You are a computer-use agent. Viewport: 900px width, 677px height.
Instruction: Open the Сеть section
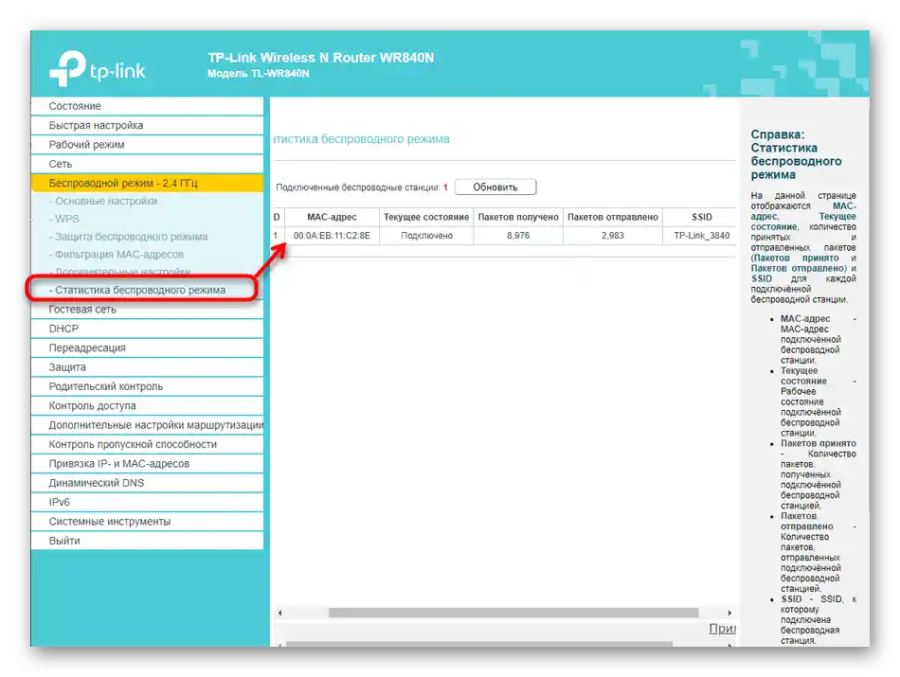147,164
